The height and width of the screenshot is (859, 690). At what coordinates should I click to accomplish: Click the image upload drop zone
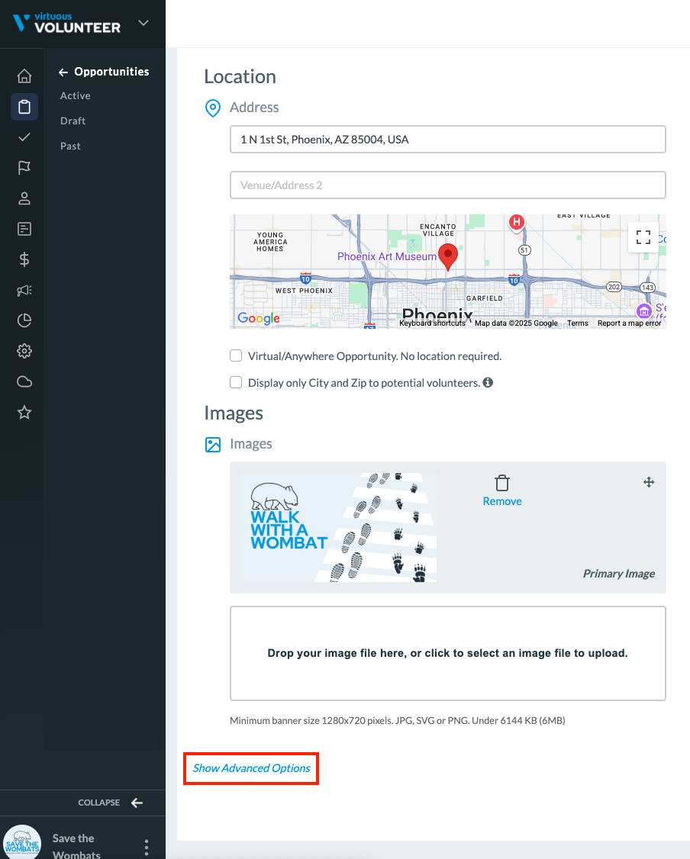[447, 653]
